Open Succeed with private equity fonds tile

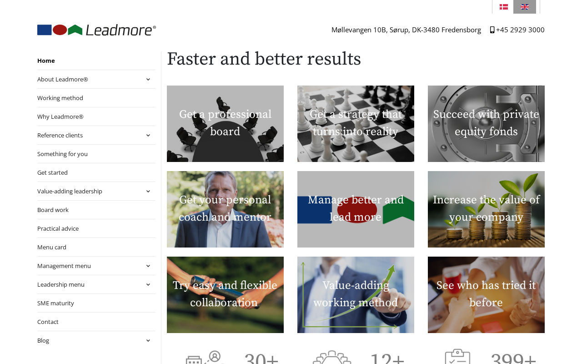[486, 124]
